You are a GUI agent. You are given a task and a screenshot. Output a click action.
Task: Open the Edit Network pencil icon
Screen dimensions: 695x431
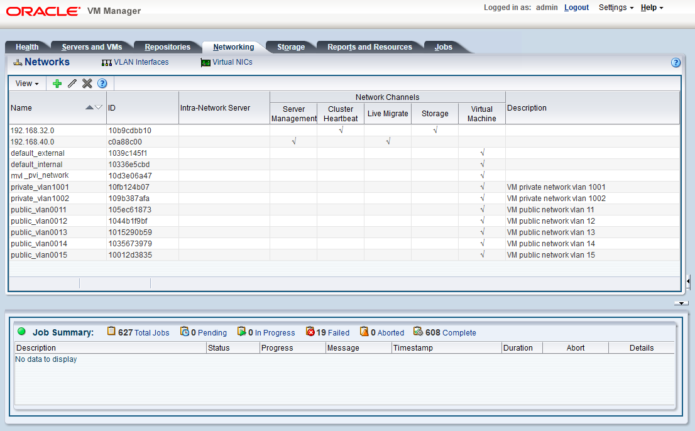[x=72, y=83]
